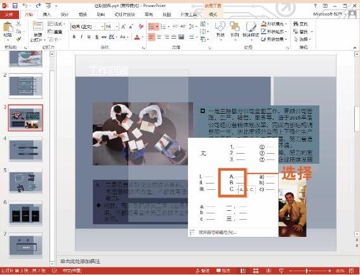Change the font color
The image size is (360, 275).
137,37
